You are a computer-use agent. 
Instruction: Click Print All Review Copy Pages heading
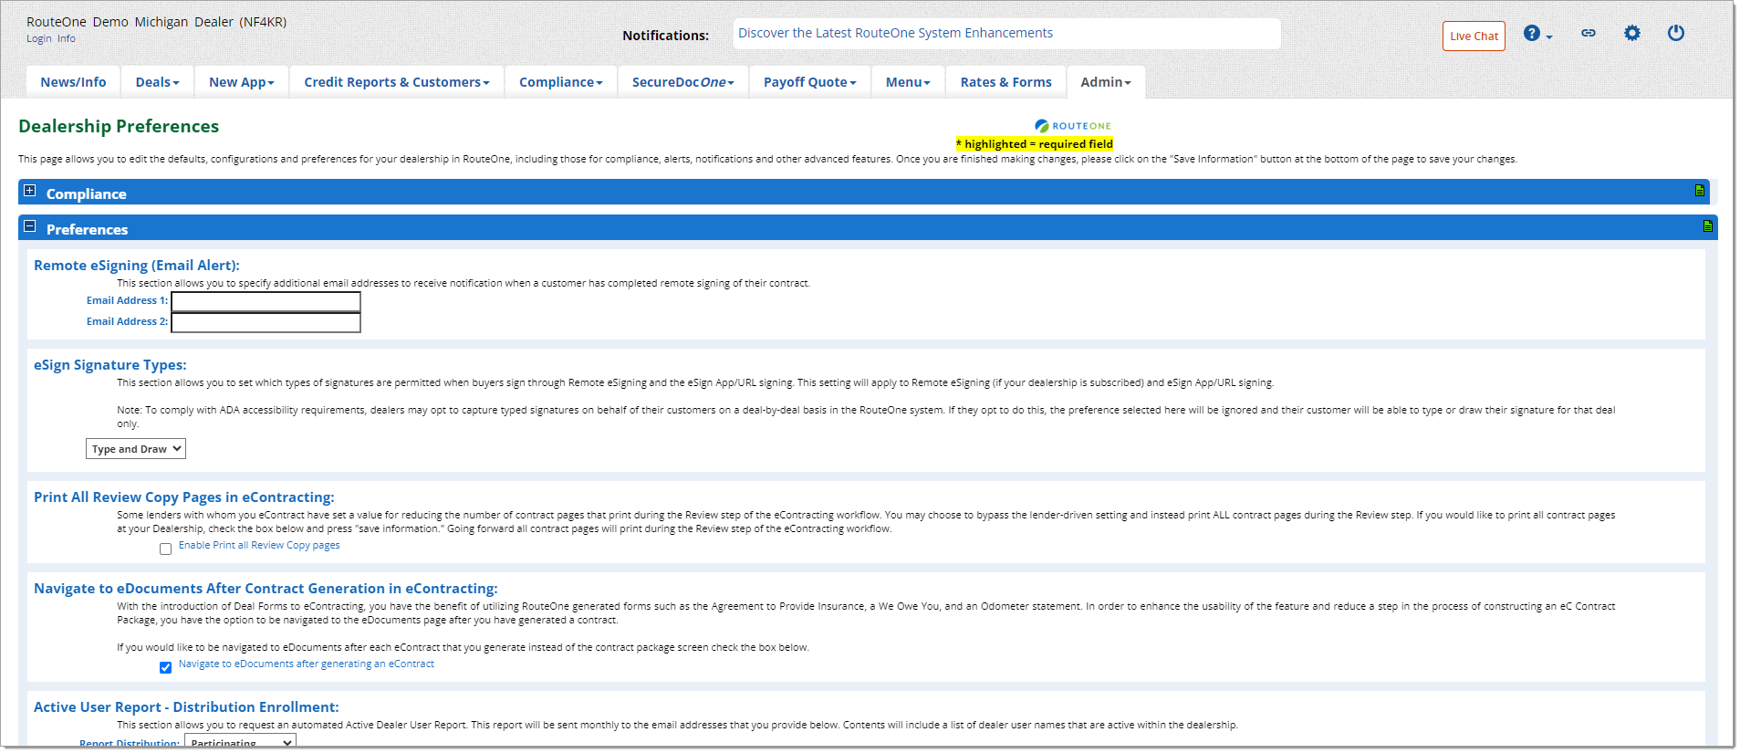coord(184,497)
